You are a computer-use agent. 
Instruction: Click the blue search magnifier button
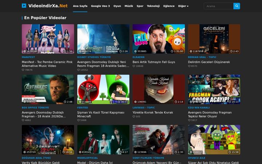(x=237, y=6)
